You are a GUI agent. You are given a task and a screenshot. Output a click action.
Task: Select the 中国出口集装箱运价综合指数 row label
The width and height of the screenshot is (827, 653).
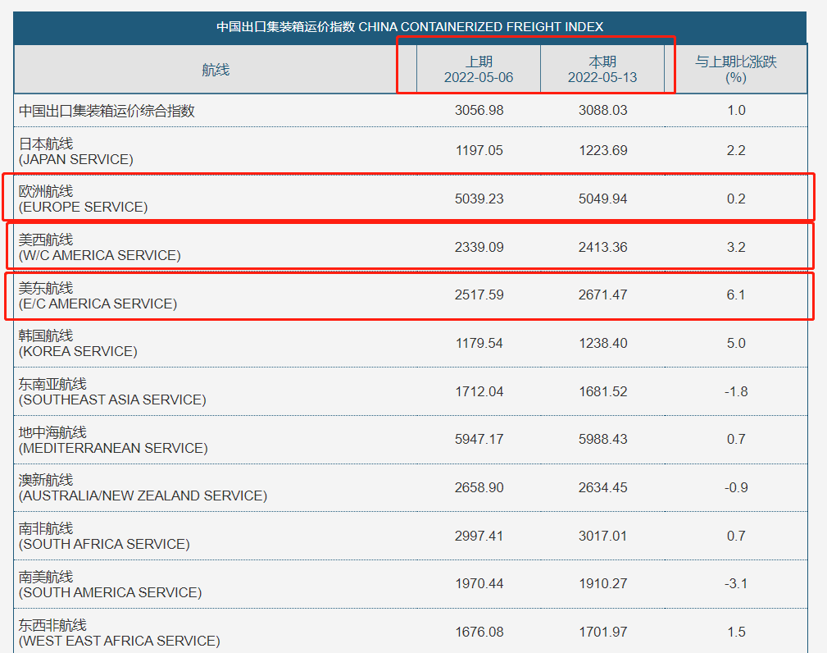[x=107, y=111]
